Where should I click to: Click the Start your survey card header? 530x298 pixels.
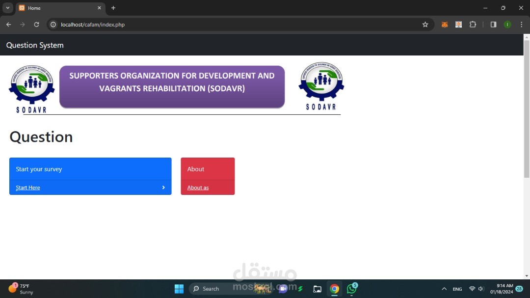coord(90,169)
